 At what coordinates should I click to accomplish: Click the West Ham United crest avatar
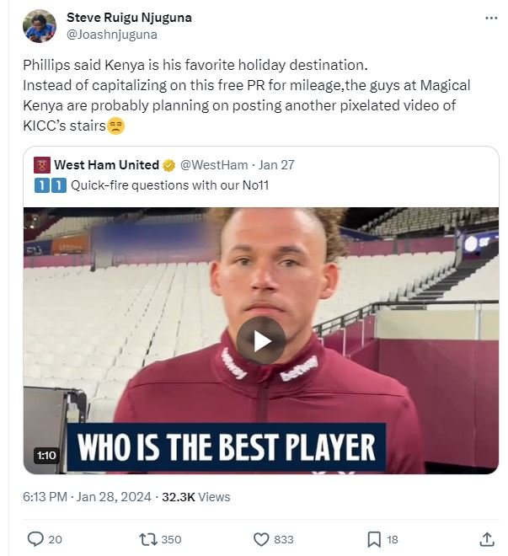[42, 165]
